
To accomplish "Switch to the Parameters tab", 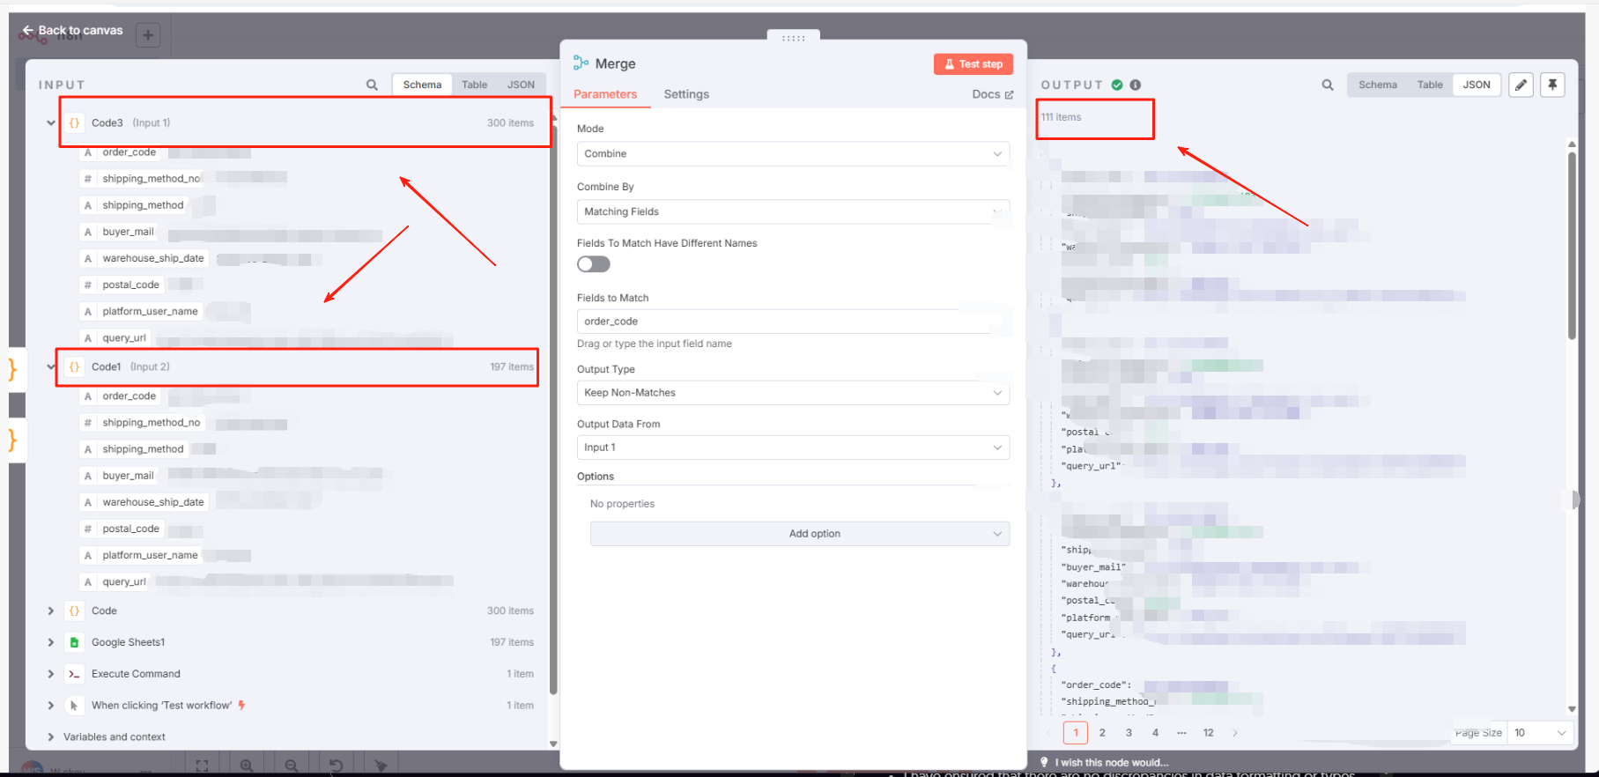I will pyautogui.click(x=605, y=94).
